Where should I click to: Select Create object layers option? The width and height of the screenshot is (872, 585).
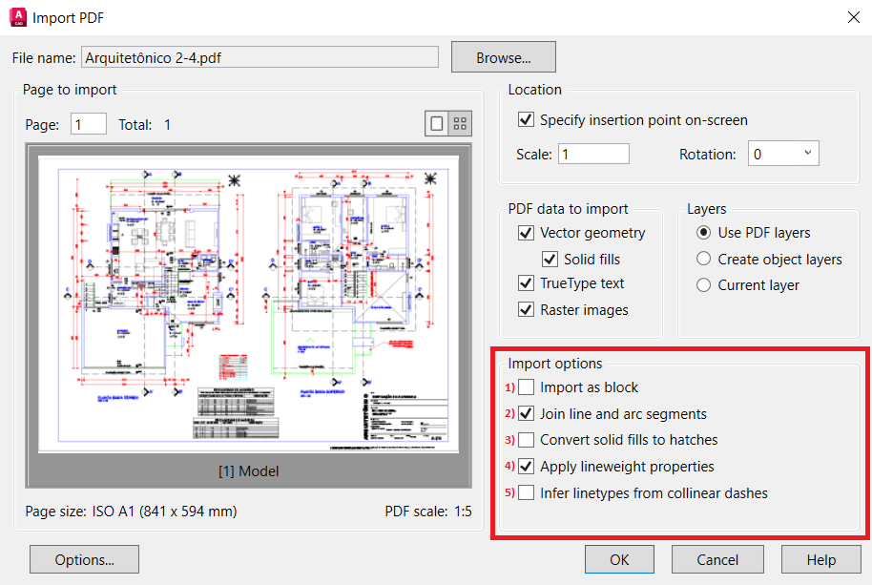703,259
